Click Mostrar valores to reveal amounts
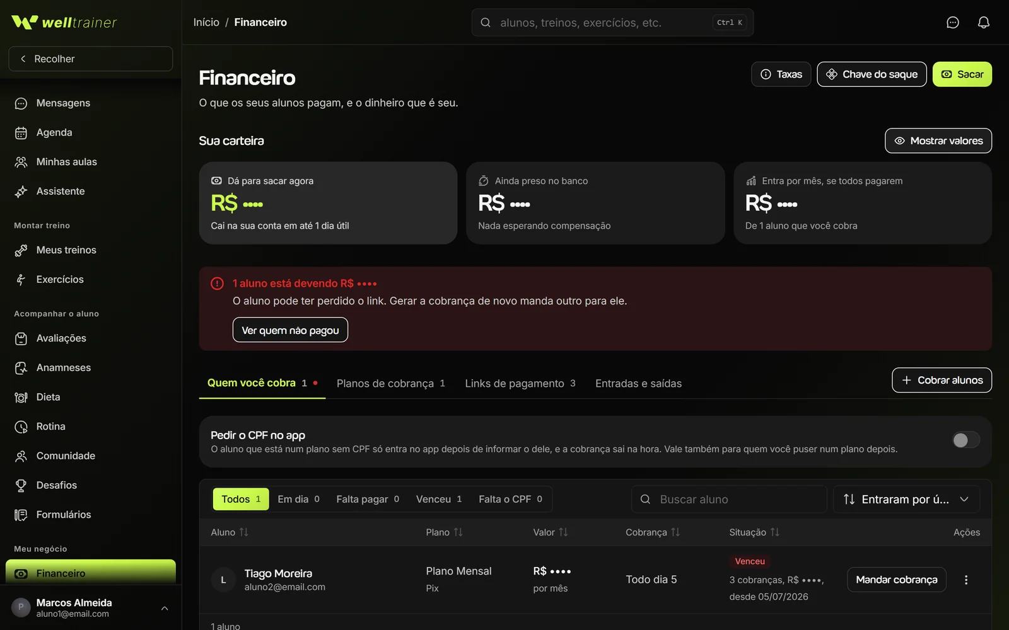This screenshot has height=630, width=1009. point(938,140)
